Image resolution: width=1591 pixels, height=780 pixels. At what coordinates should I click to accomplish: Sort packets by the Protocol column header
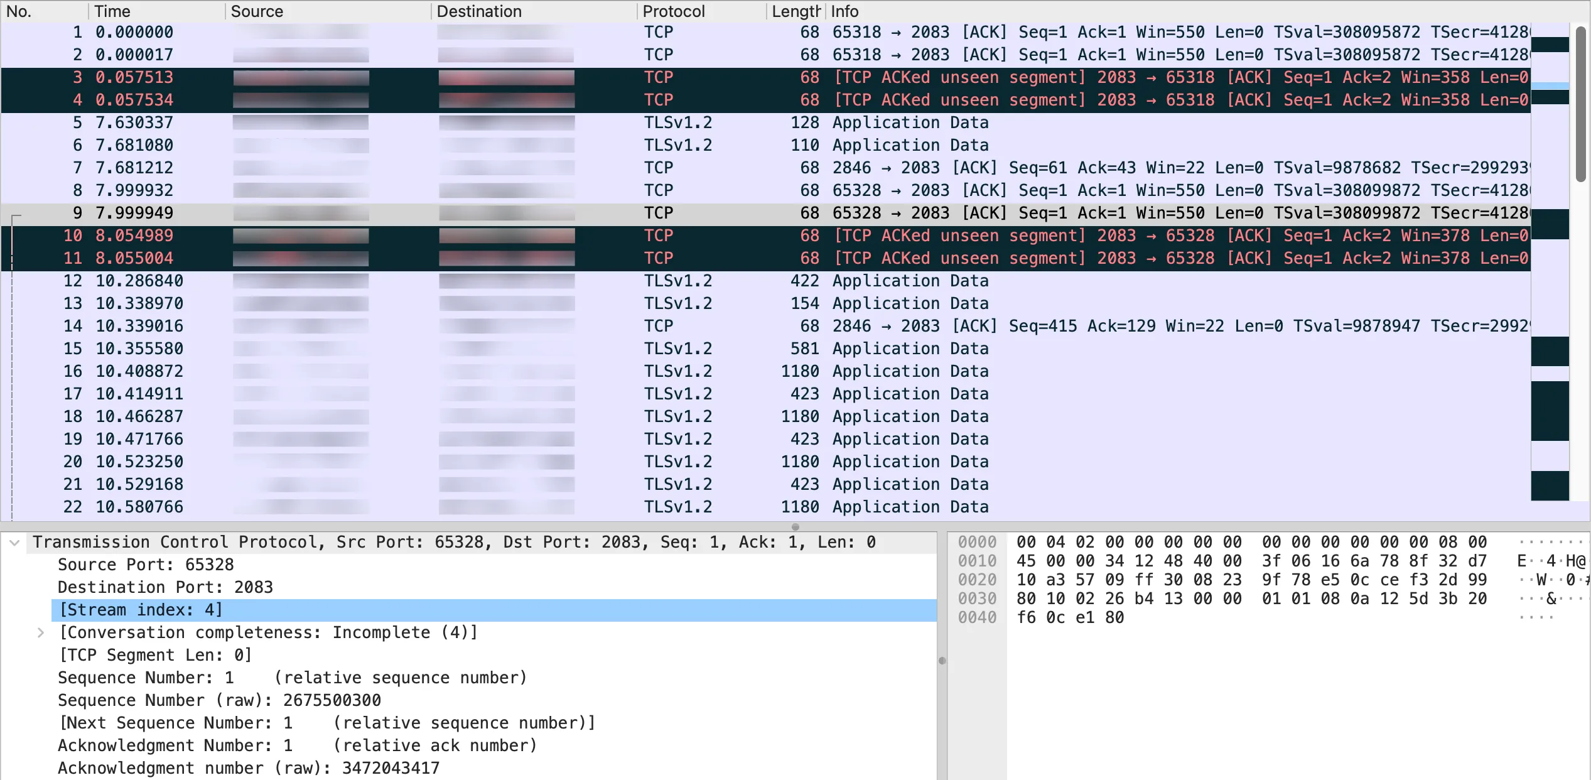(673, 11)
